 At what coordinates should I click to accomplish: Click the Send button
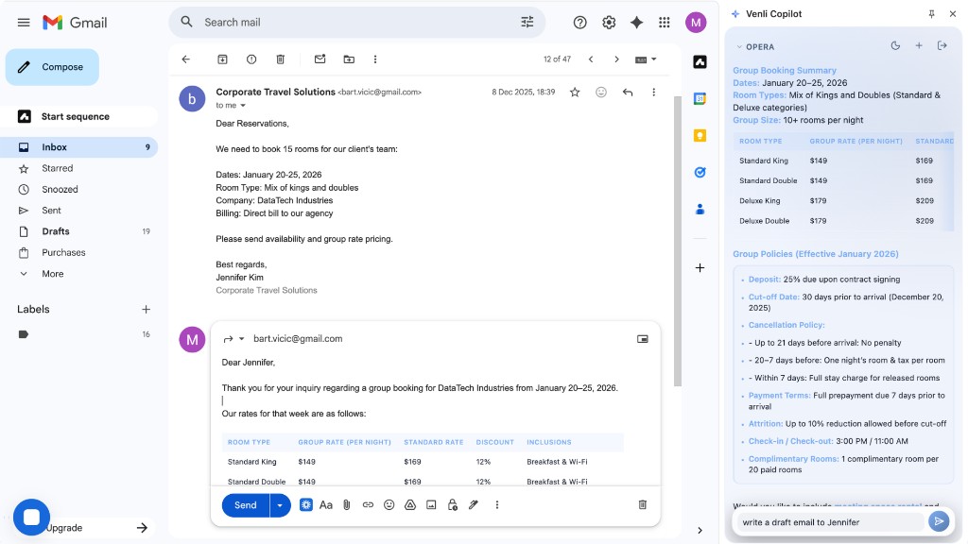244,504
